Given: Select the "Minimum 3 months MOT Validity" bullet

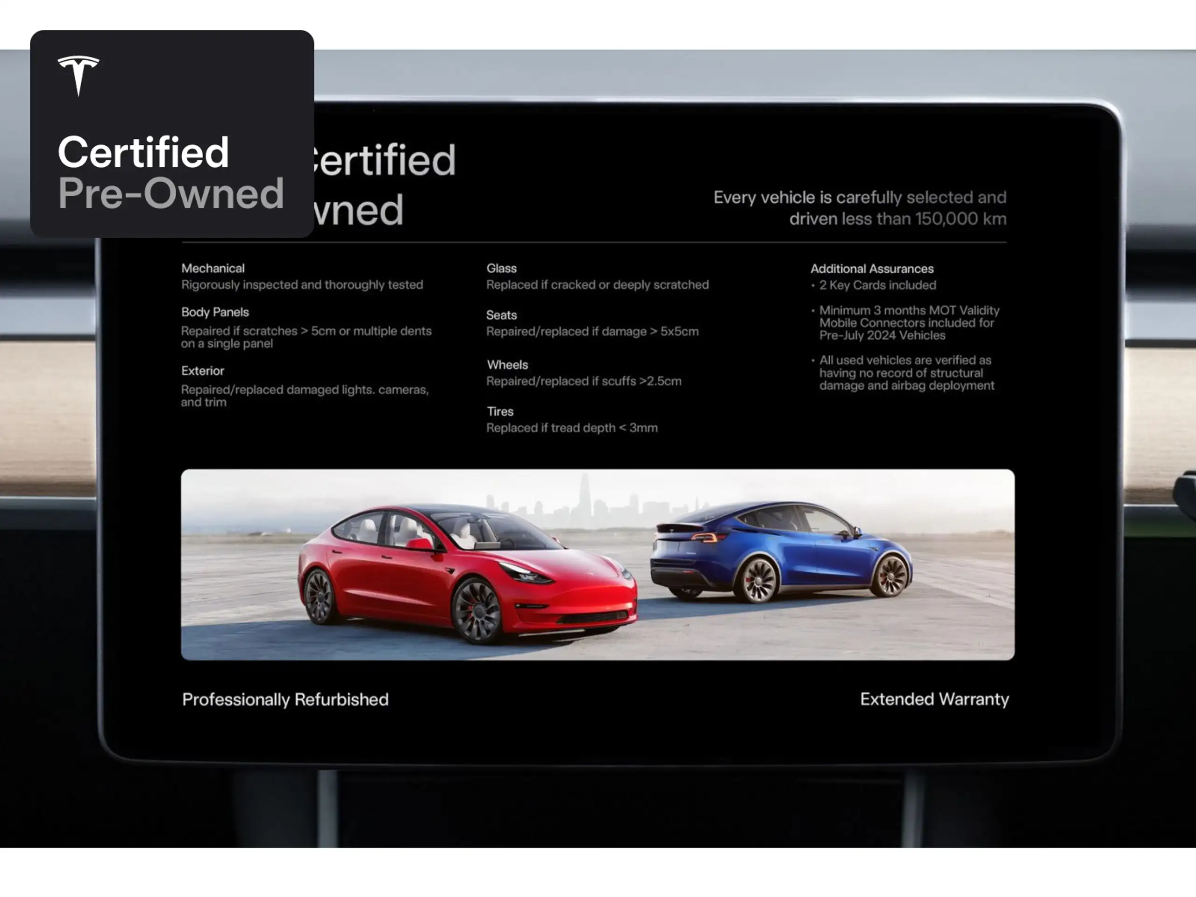Looking at the screenshot, I should [906, 323].
